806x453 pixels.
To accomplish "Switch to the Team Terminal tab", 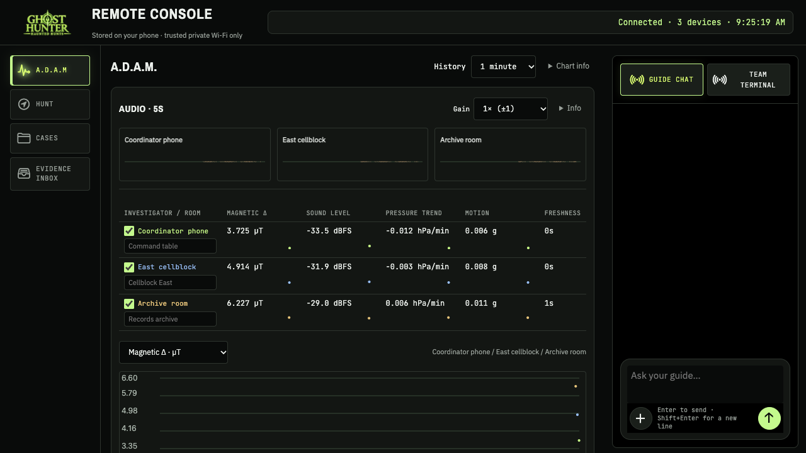I will pyautogui.click(x=749, y=80).
